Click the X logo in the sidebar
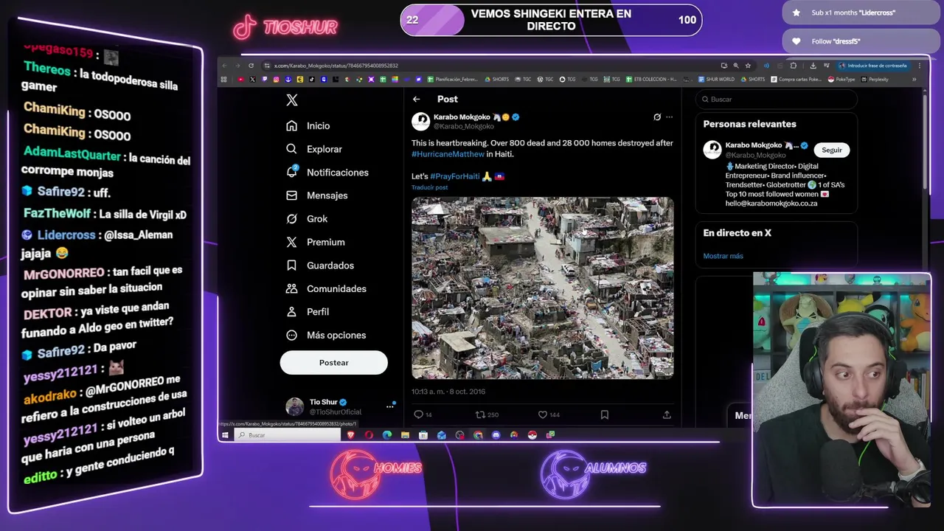 [292, 100]
